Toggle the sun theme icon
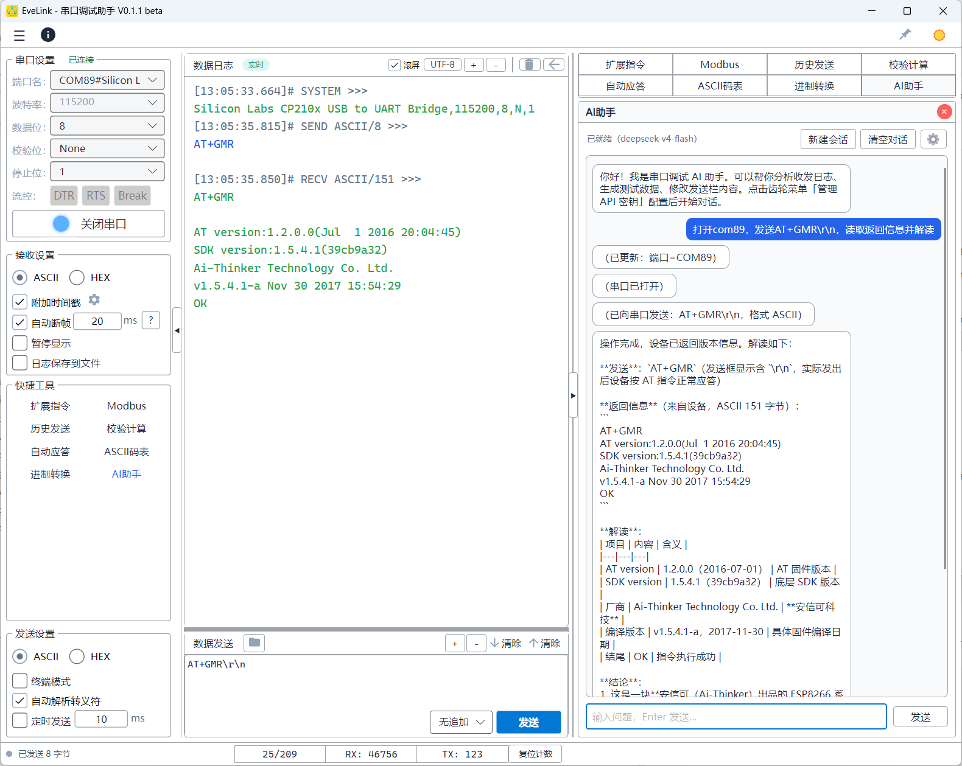The image size is (962, 766). (x=939, y=35)
